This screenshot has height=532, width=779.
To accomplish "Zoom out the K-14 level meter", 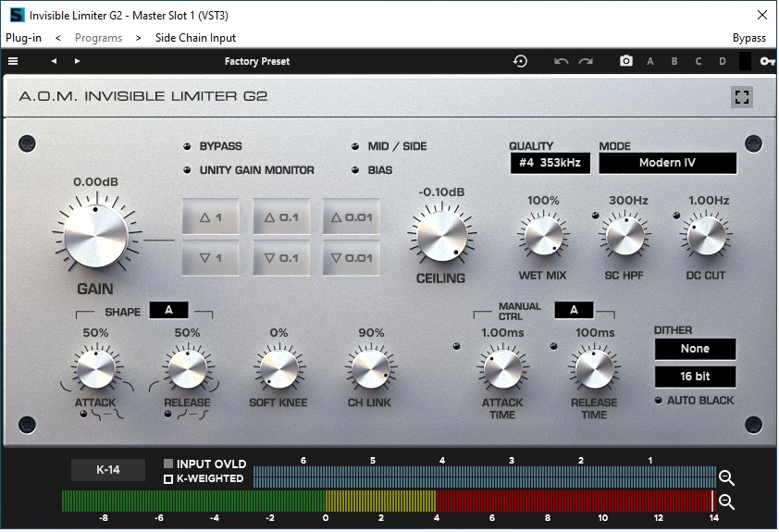I will click(x=726, y=501).
